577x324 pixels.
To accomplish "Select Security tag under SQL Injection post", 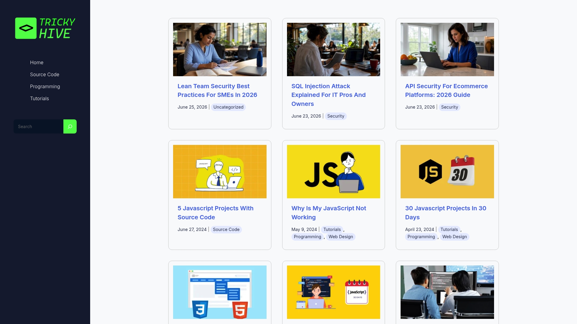I will pos(336,116).
